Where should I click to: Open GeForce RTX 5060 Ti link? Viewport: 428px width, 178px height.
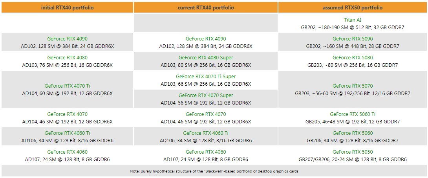tap(352, 114)
